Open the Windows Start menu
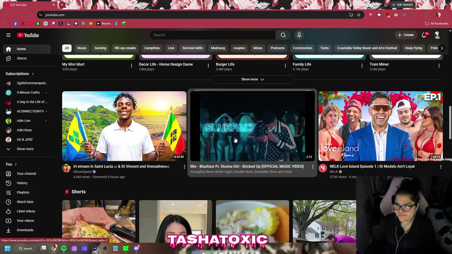The height and width of the screenshot is (254, 452). (7, 248)
